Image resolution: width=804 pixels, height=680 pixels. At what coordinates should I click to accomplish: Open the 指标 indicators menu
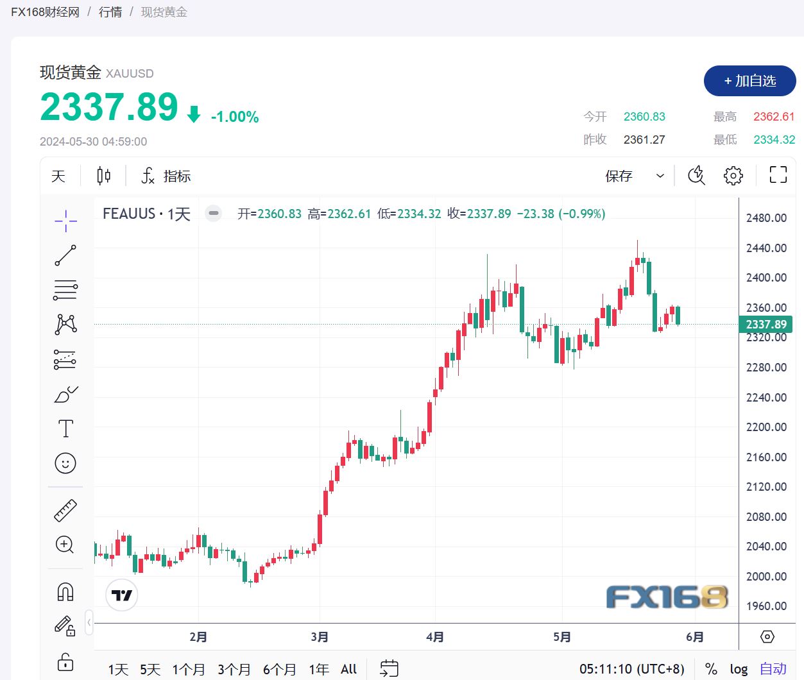166,176
